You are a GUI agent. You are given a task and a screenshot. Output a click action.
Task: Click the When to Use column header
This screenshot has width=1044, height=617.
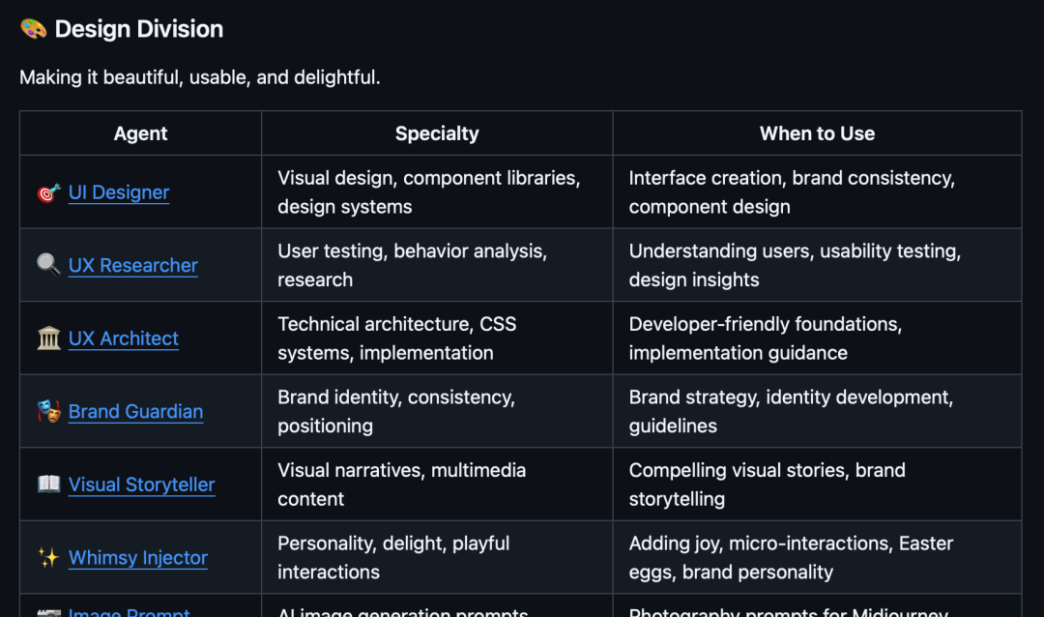tap(817, 133)
